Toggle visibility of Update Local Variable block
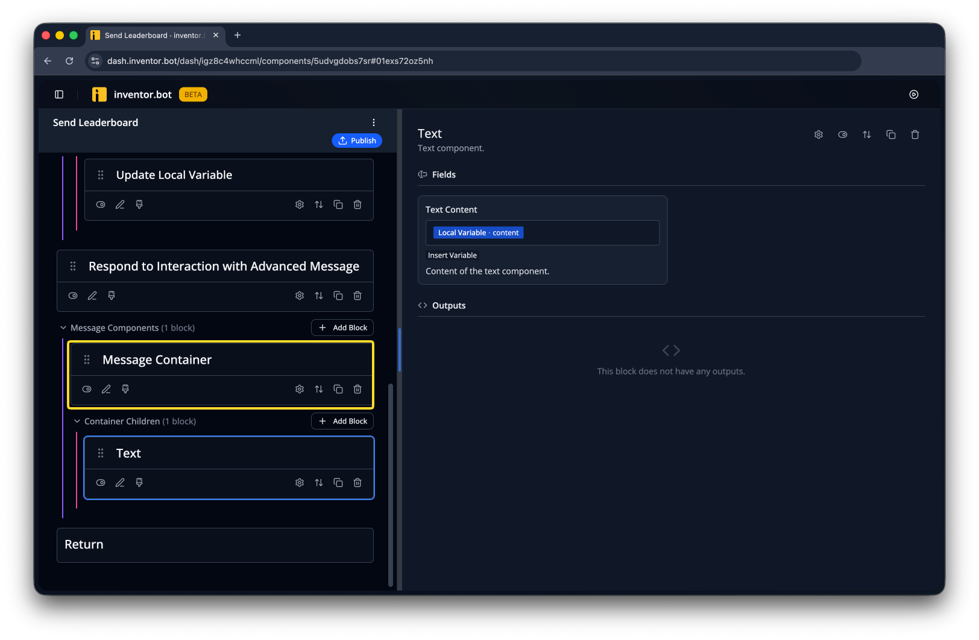The height and width of the screenshot is (640, 979). coord(101,205)
